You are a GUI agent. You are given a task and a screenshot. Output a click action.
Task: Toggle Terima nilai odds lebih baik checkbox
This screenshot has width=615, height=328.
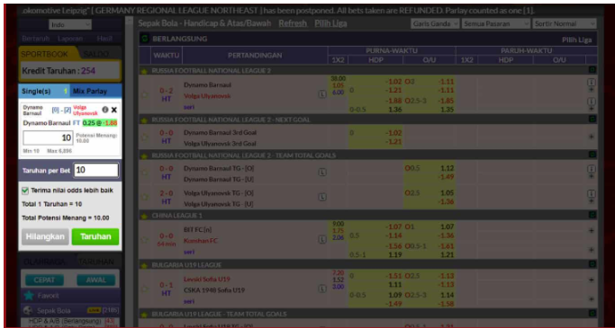pos(25,191)
